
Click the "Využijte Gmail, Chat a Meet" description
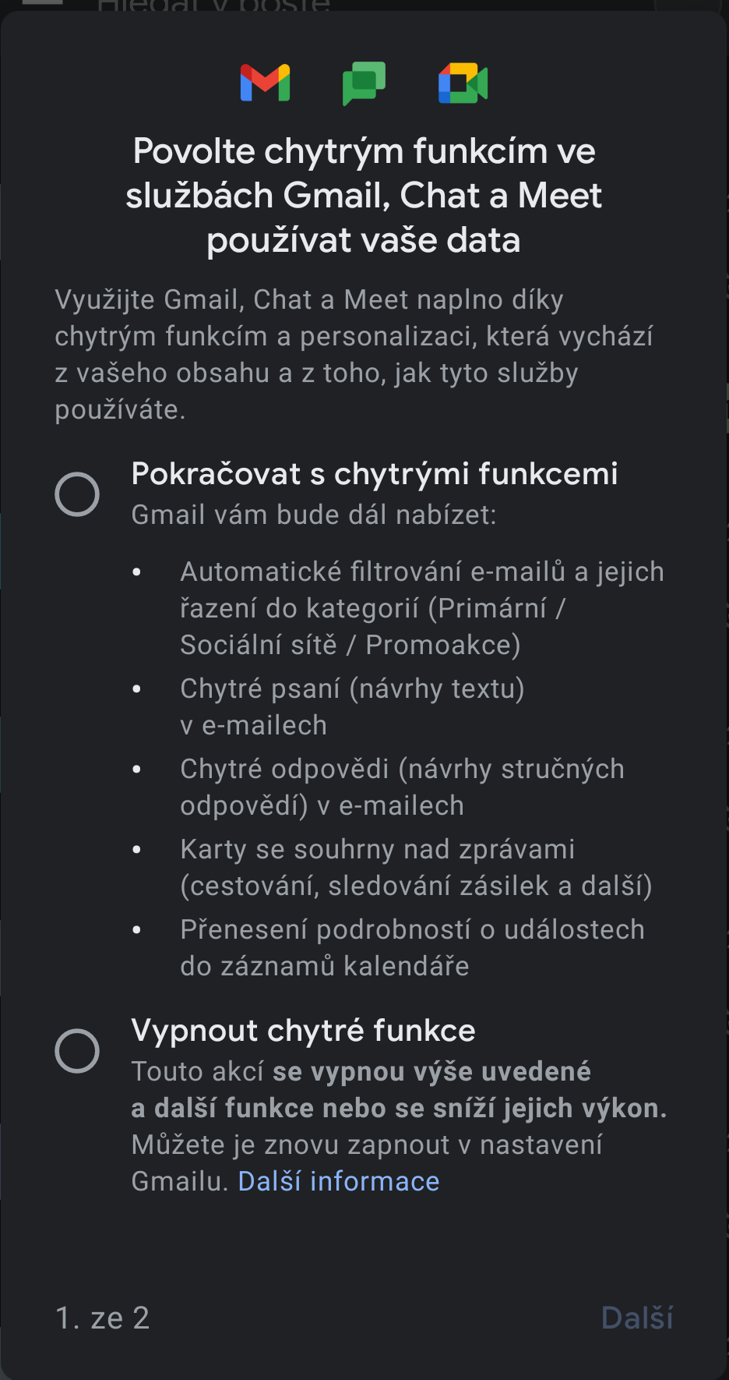(x=354, y=354)
